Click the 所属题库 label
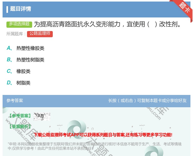The image size is (193, 156). tap(16, 34)
